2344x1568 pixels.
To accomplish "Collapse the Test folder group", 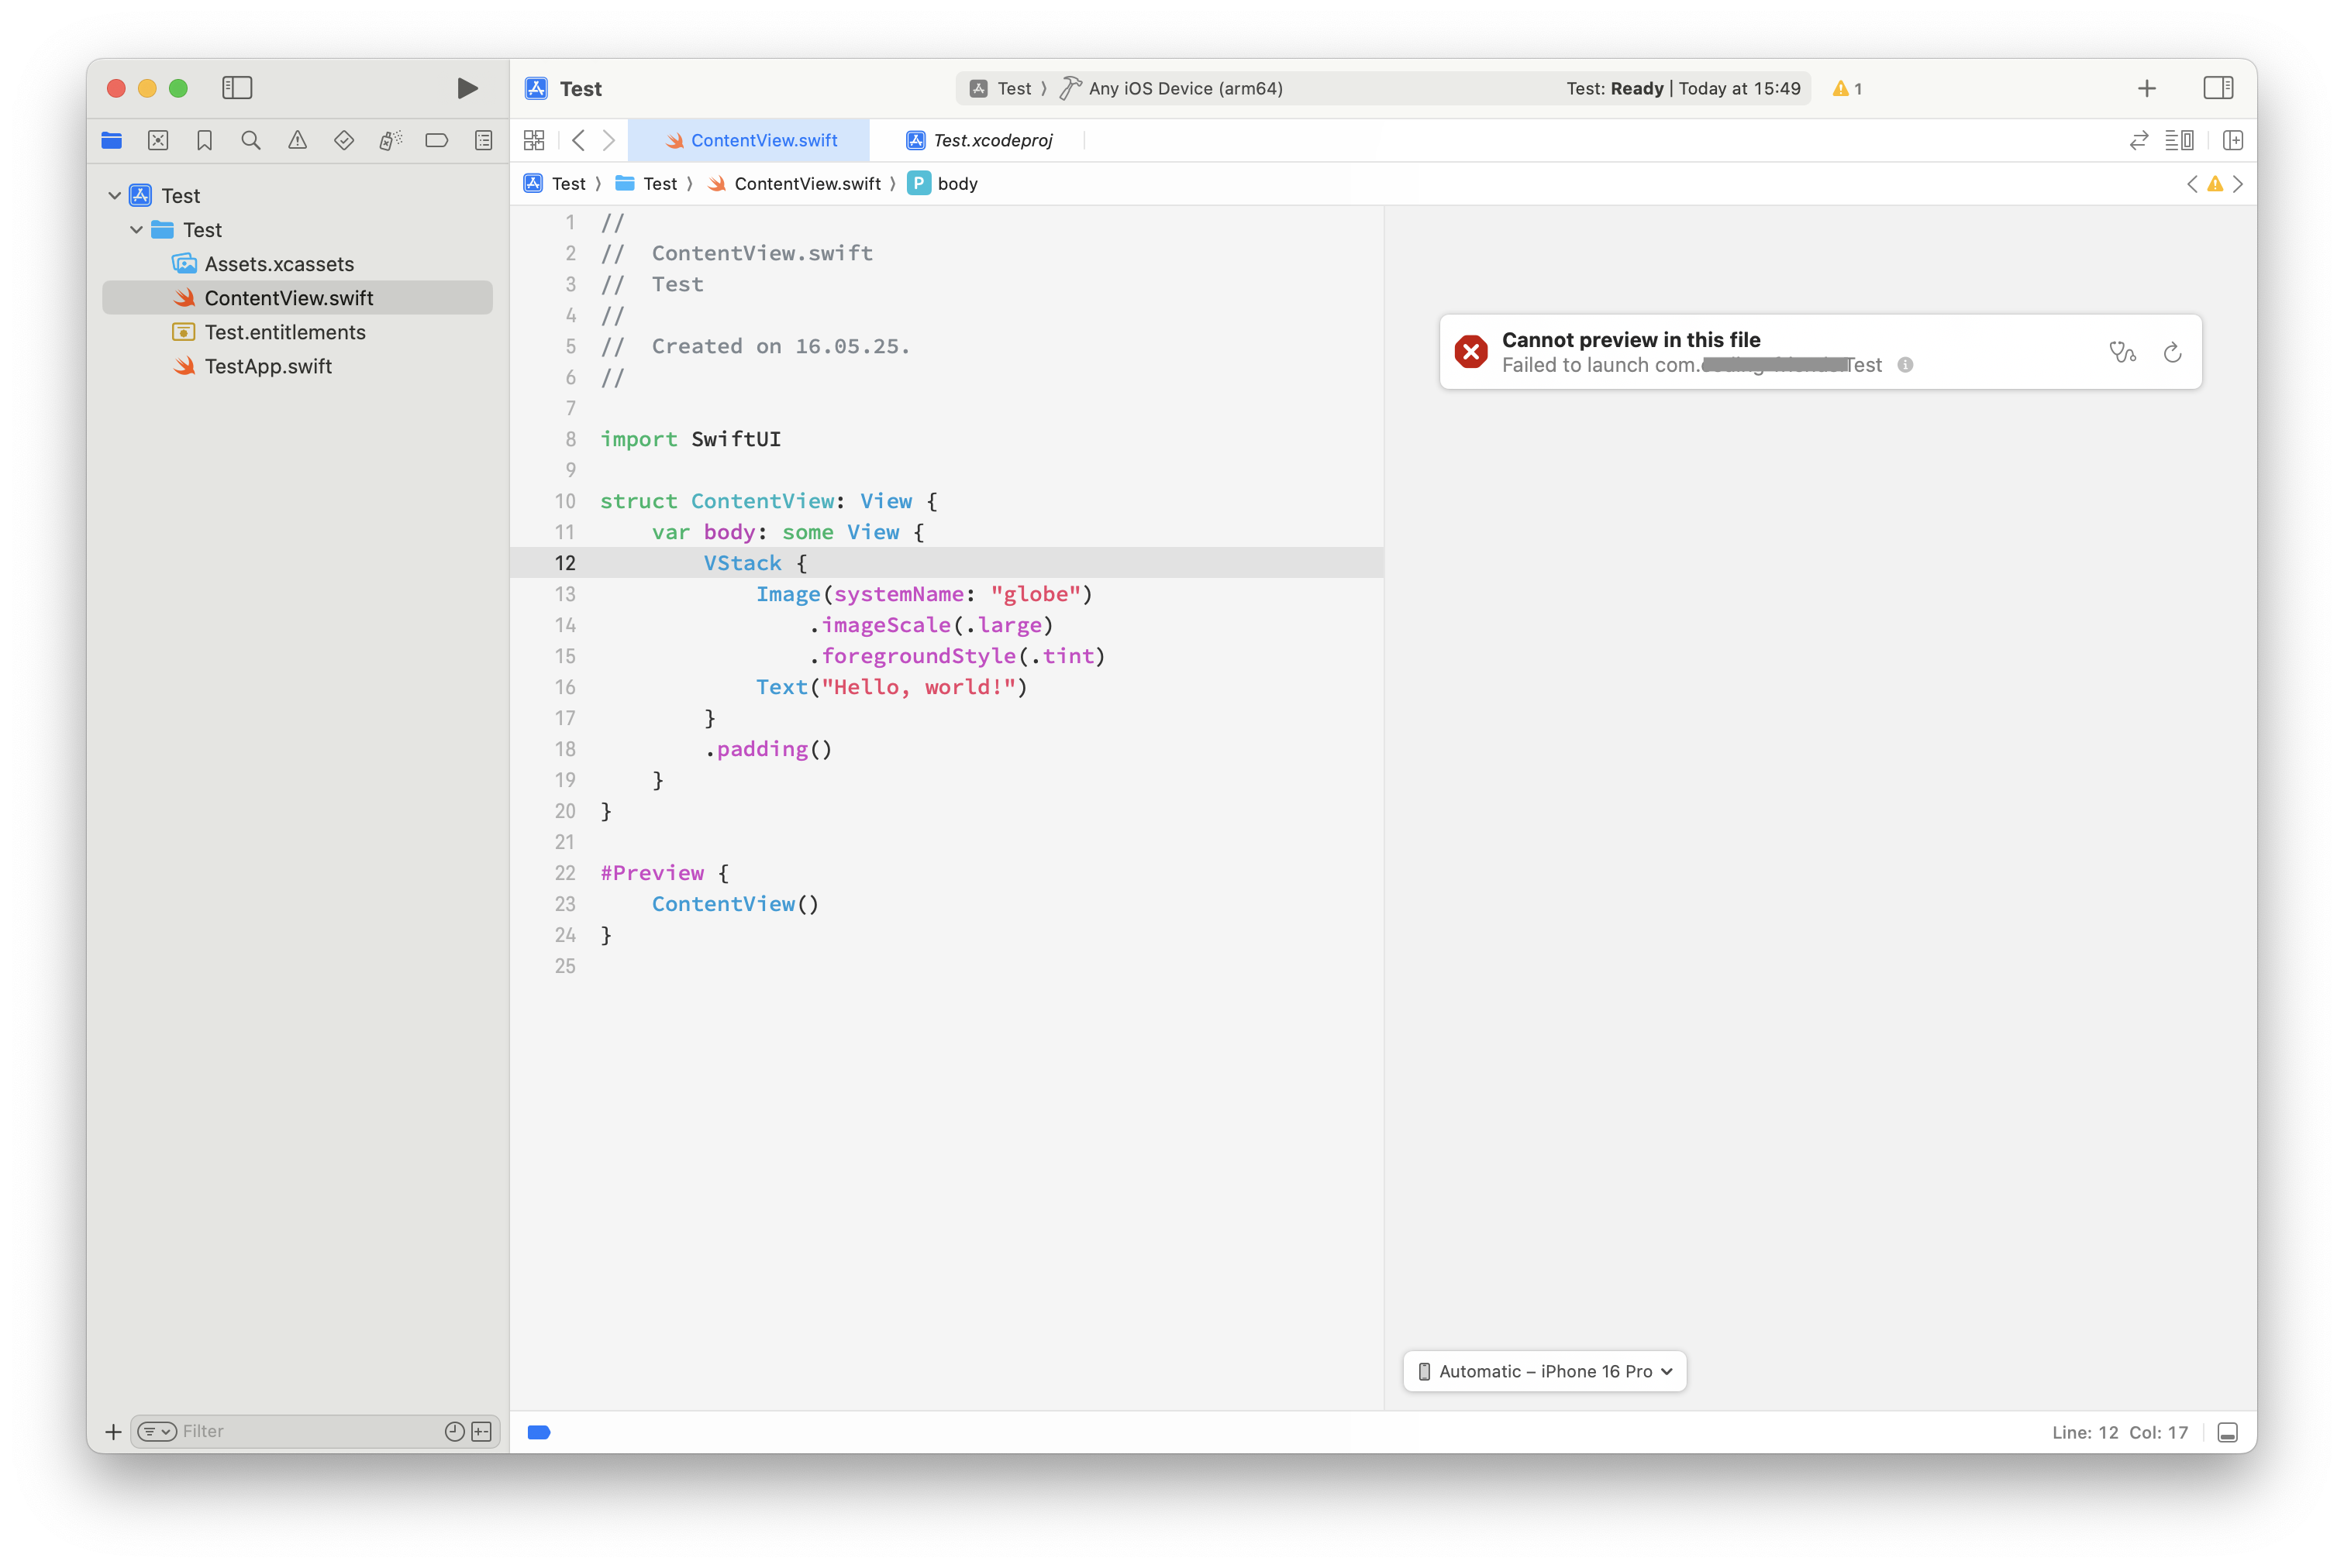I will coord(137,229).
